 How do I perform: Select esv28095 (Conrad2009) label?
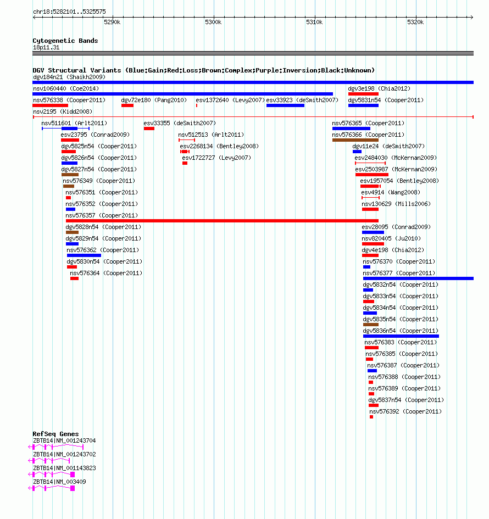396,227
